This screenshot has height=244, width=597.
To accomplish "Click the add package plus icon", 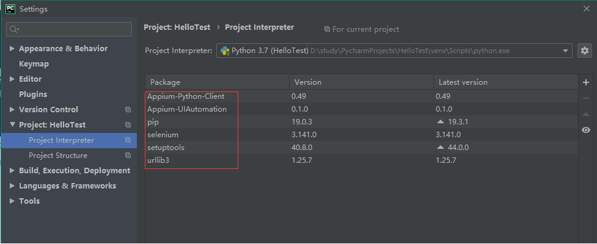I will 585,82.
